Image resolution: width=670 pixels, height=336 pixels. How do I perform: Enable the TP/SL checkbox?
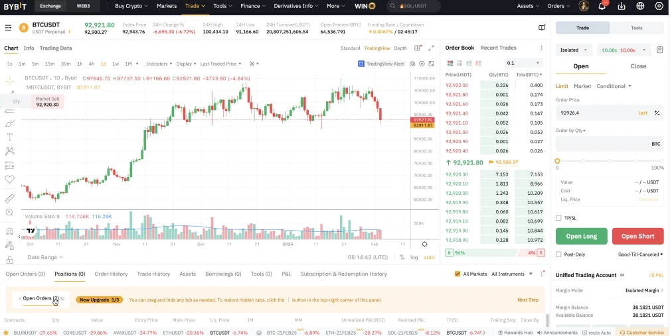(558, 218)
